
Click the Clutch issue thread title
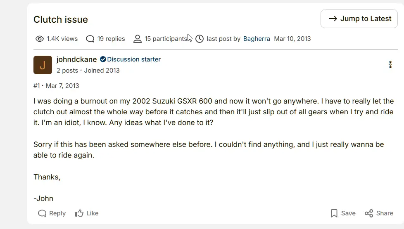point(61,19)
